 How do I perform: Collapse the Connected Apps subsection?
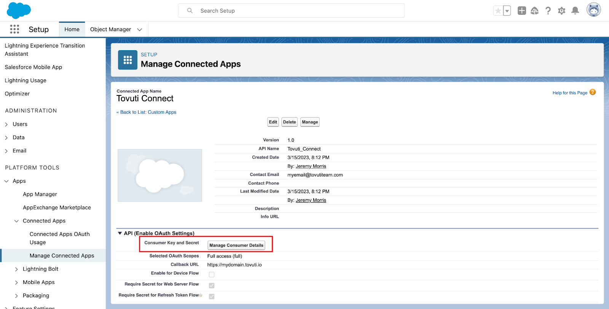click(x=16, y=221)
